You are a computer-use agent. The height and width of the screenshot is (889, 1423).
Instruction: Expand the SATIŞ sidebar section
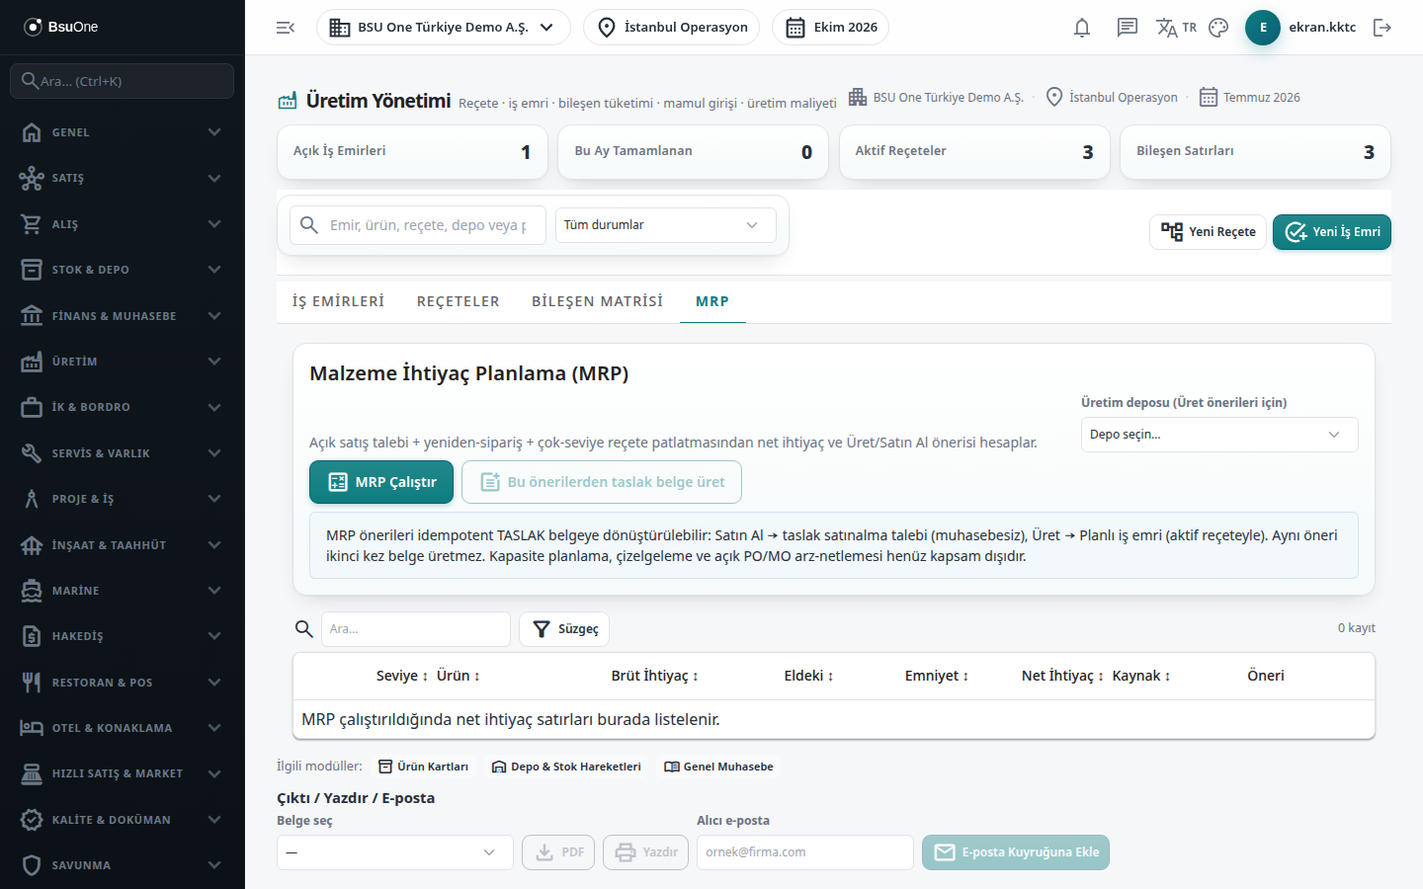(123, 178)
